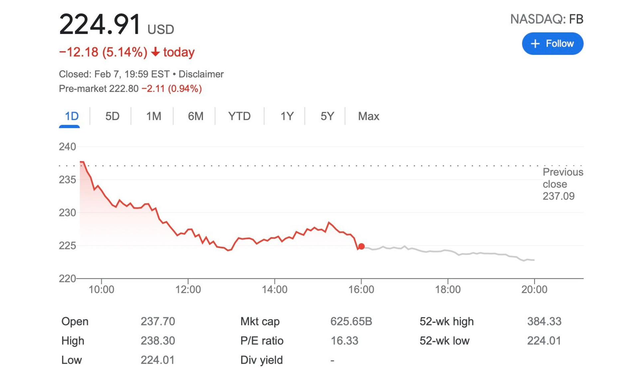Click the Previous close 237.09 label
Image resolution: width=639 pixels, height=379 pixels.
coord(562,184)
